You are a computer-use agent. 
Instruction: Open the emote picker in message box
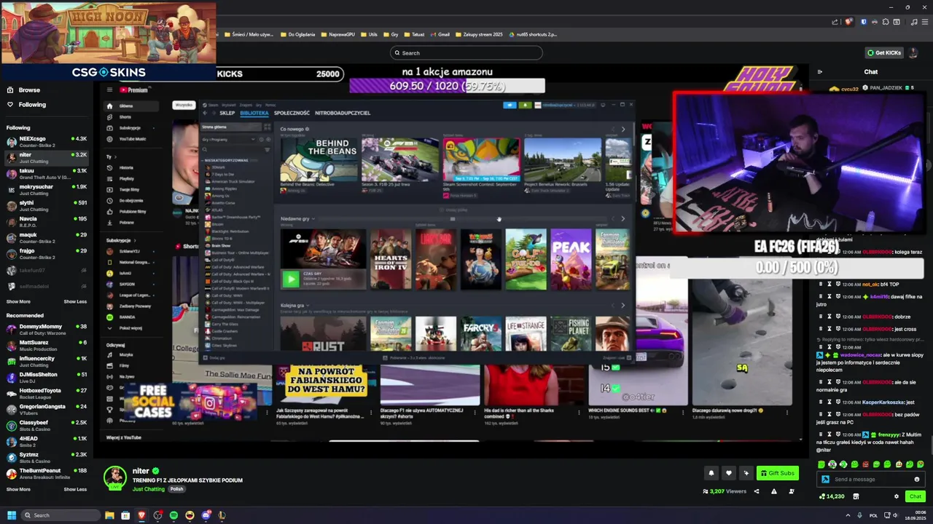pos(917,480)
